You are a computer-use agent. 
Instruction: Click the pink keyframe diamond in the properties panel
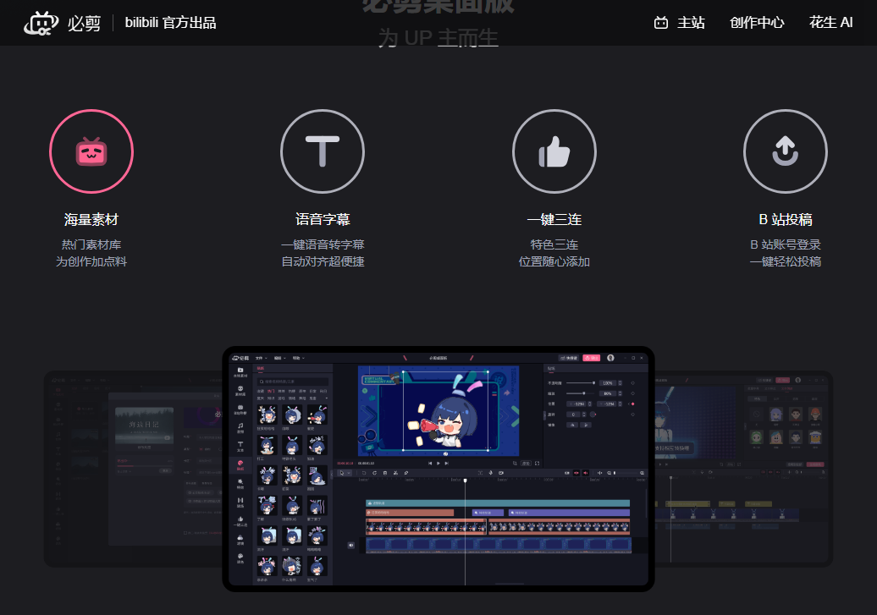632,404
